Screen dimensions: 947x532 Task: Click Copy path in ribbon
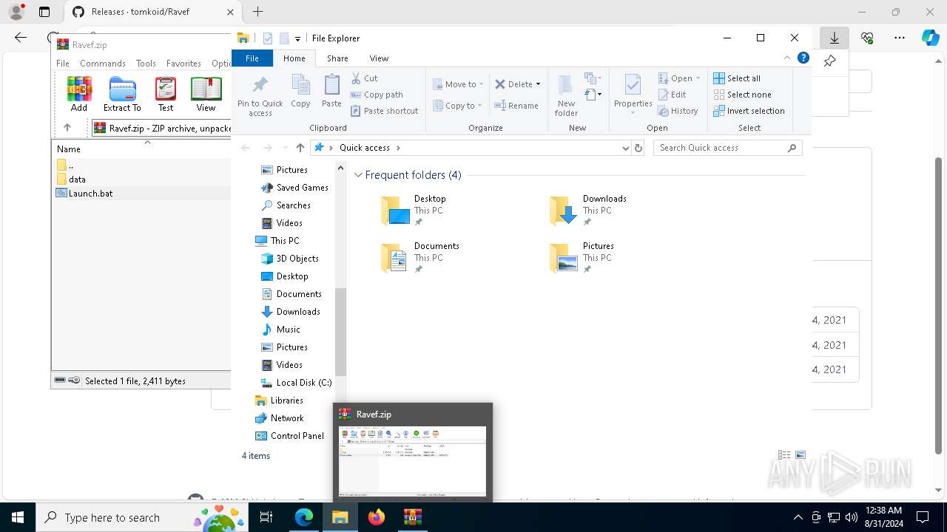pyautogui.click(x=377, y=95)
